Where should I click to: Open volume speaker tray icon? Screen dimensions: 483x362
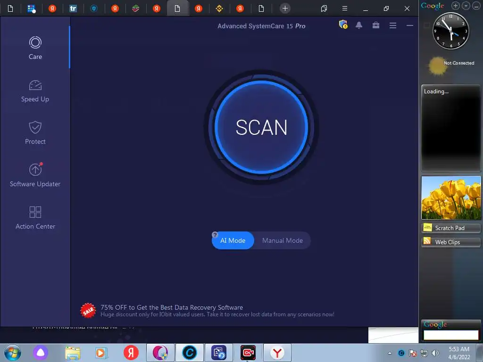[x=435, y=353]
